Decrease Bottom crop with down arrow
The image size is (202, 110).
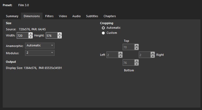click(x=137, y=64)
